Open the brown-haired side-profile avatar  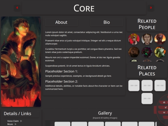click(x=134, y=52)
